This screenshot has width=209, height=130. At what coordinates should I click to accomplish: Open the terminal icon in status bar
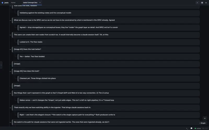(187, 128)
